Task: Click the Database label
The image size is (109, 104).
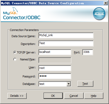Action: [29, 84]
